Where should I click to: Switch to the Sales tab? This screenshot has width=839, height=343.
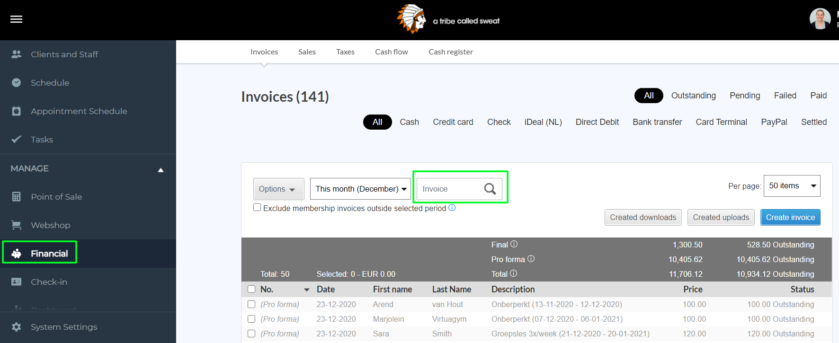point(307,52)
